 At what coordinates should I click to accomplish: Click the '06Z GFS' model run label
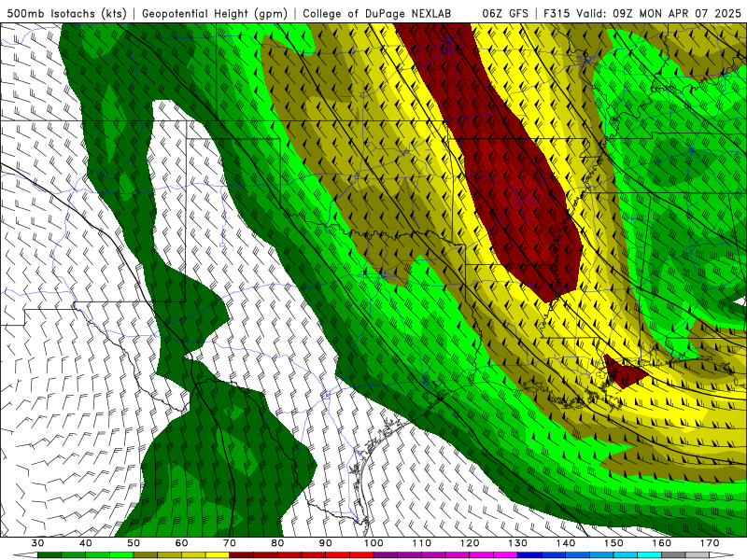click(x=505, y=13)
